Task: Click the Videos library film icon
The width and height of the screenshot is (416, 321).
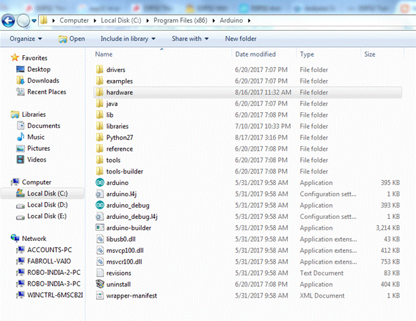Action: point(21,159)
